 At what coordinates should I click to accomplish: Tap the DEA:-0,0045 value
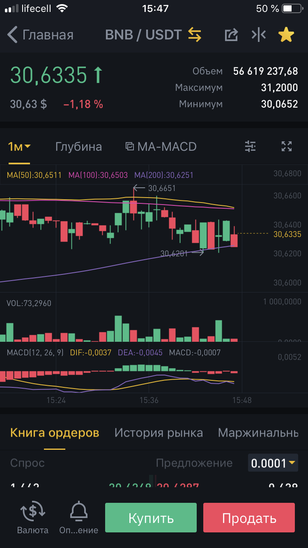(140, 352)
